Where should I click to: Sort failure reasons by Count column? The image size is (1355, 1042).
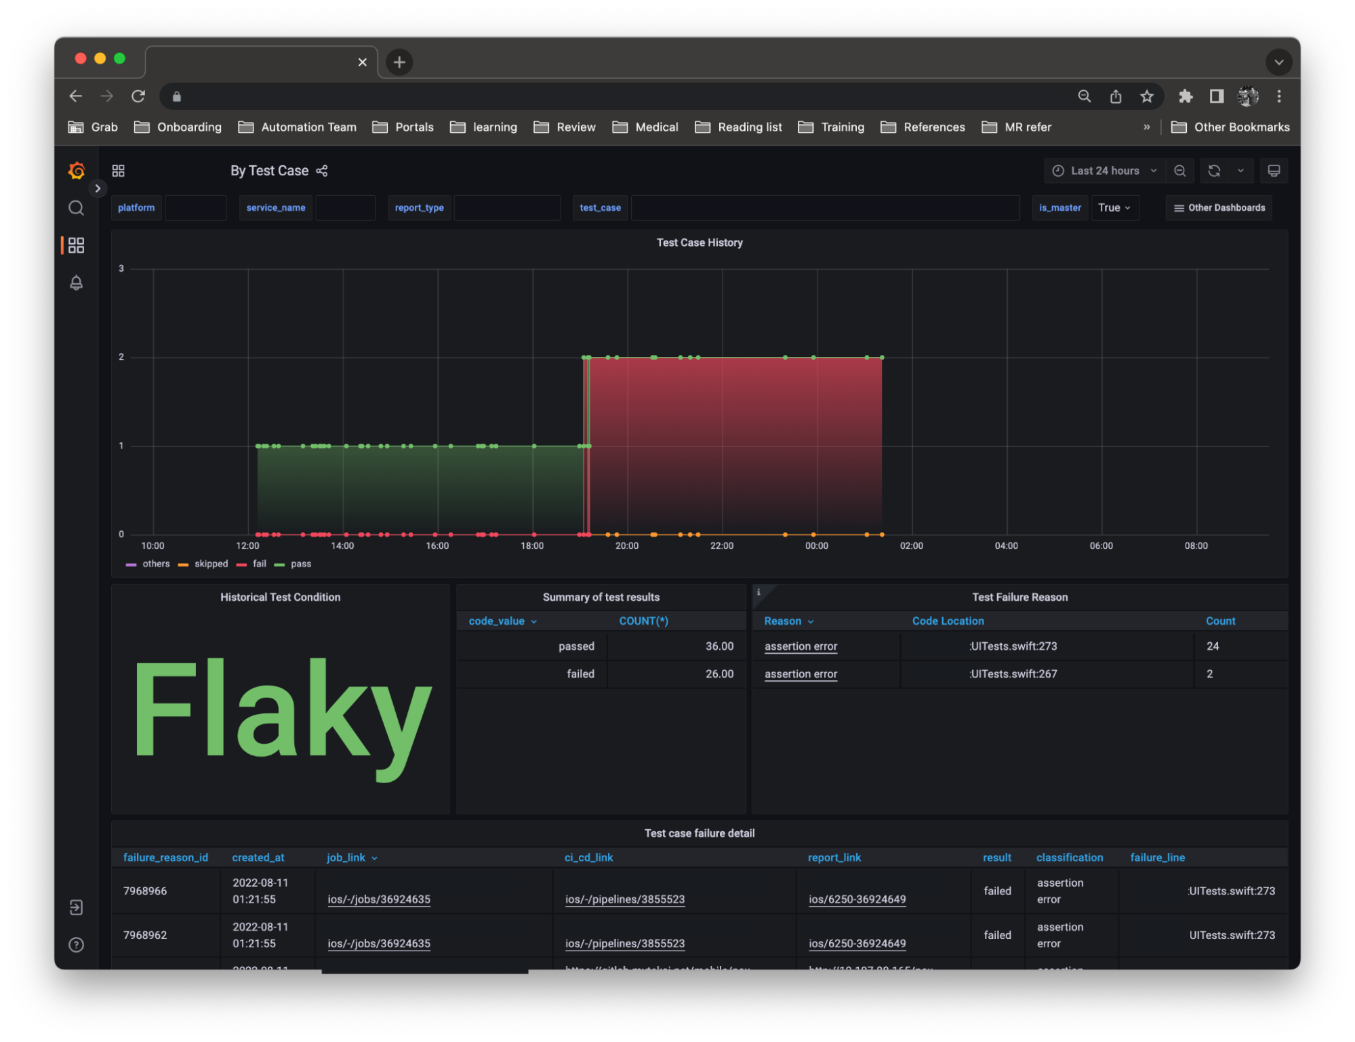pyautogui.click(x=1220, y=621)
